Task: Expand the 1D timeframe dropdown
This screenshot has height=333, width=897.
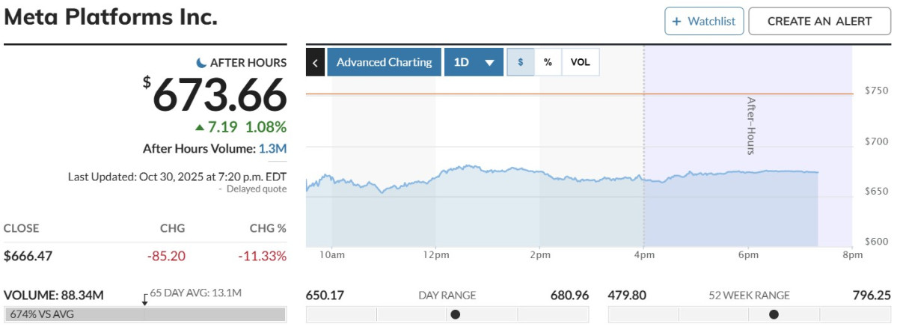Action: pyautogui.click(x=473, y=62)
